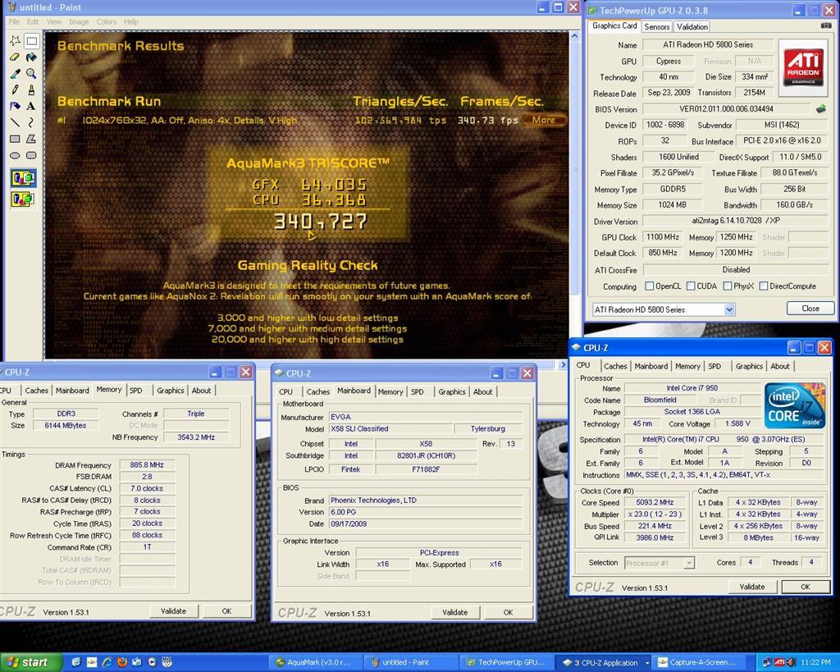Open the Image menu in Paint
The width and height of the screenshot is (840, 672).
79,22
